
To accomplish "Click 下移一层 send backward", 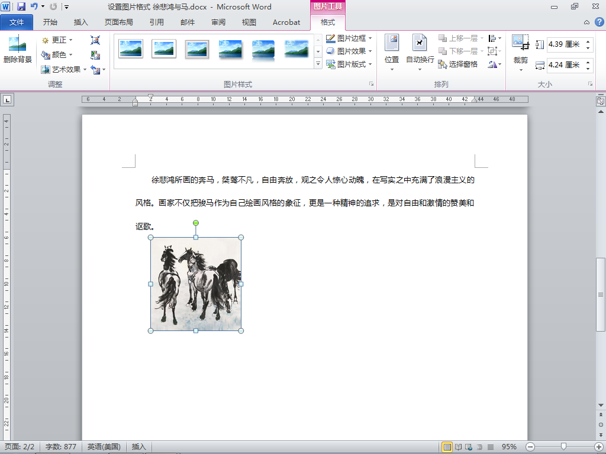I will 461,51.
